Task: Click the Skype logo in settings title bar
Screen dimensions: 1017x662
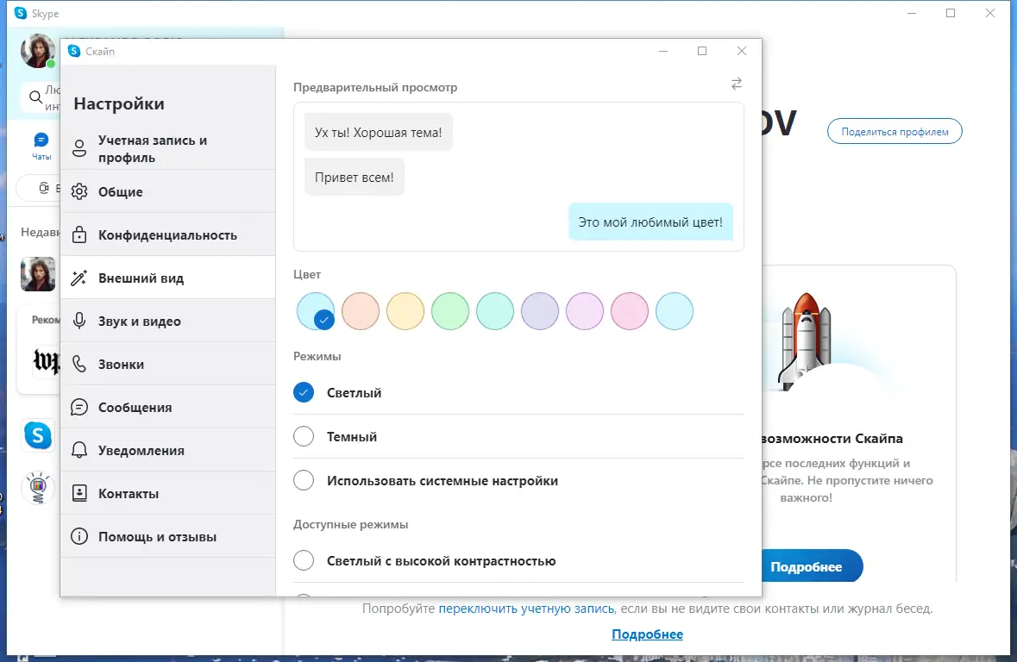Action: pyautogui.click(x=74, y=51)
